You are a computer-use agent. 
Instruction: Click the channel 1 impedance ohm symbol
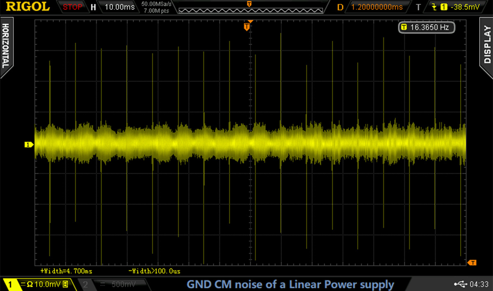(x=30, y=284)
